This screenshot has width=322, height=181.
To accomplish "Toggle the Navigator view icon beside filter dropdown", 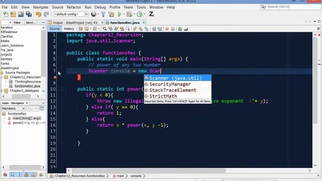I will pyautogui.click(x=42, y=109).
